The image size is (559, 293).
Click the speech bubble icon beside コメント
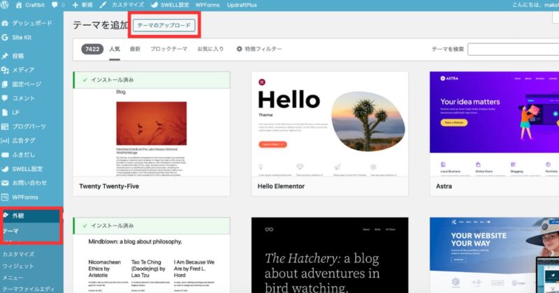click(x=5, y=98)
